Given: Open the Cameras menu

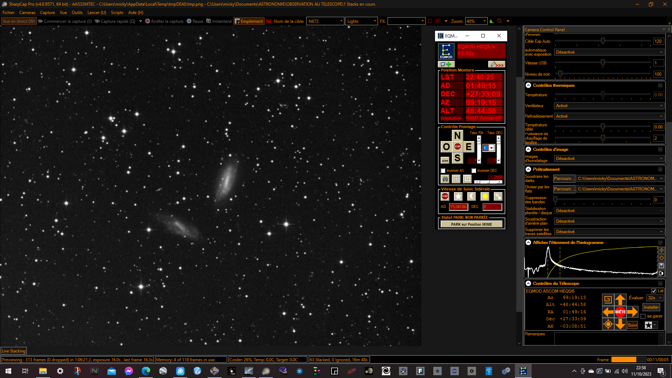Looking at the screenshot, I should tap(27, 13).
